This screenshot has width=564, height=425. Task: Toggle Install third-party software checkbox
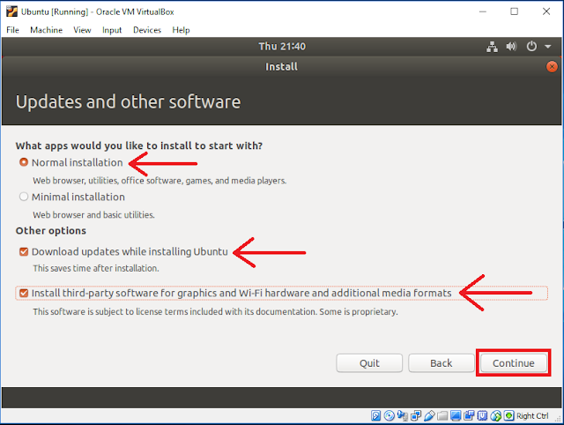click(x=24, y=294)
